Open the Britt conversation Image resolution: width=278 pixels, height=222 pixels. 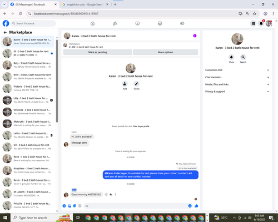28,77
